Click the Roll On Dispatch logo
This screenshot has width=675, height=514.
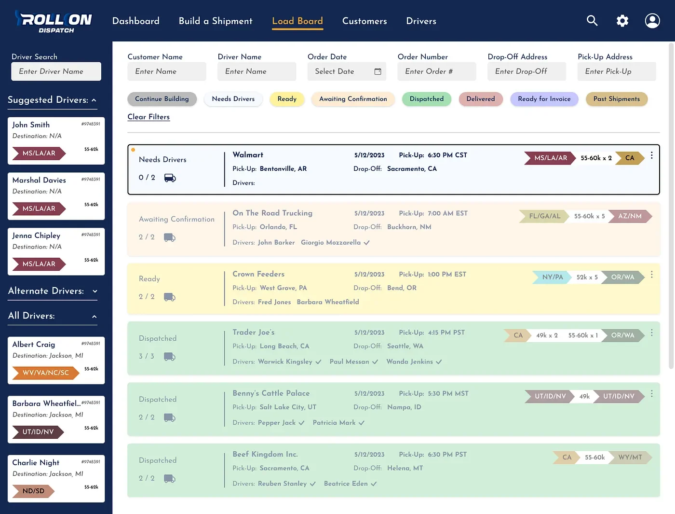pos(54,22)
